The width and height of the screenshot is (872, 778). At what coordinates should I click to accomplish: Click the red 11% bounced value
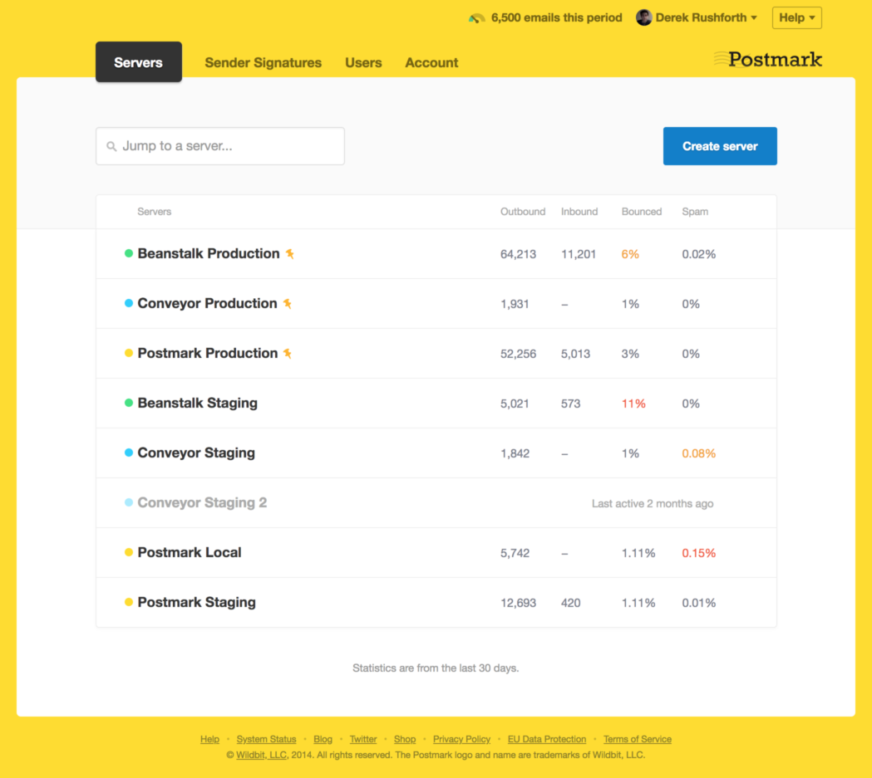tap(633, 404)
